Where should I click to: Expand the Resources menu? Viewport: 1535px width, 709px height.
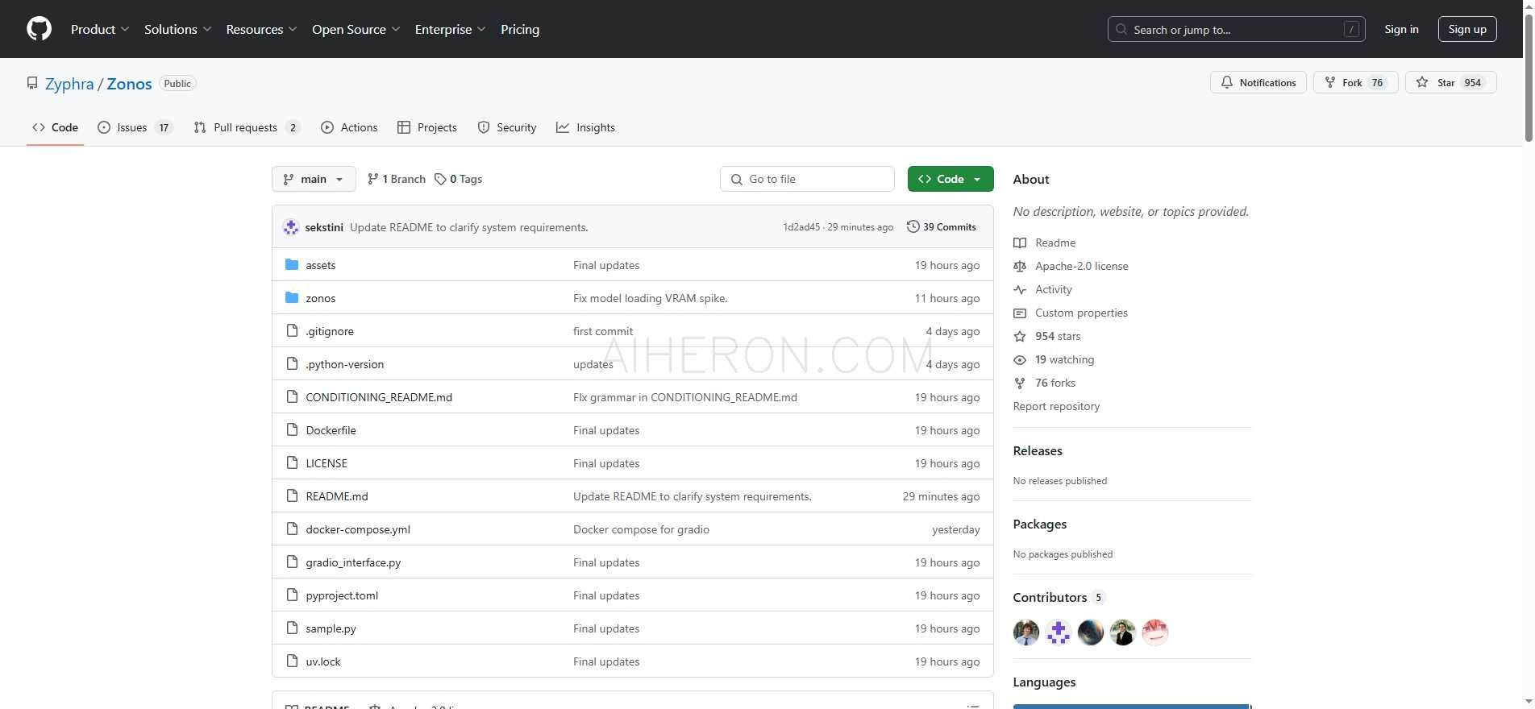(261, 29)
